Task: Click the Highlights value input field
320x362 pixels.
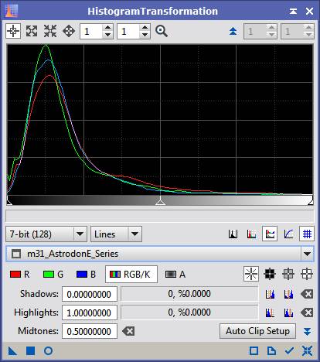Action: click(x=90, y=312)
